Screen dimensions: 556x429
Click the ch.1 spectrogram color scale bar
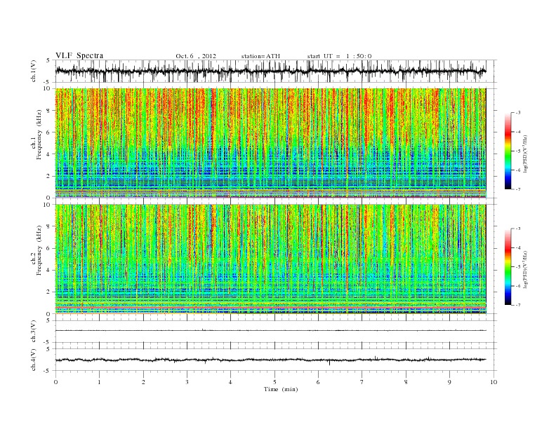coord(508,151)
